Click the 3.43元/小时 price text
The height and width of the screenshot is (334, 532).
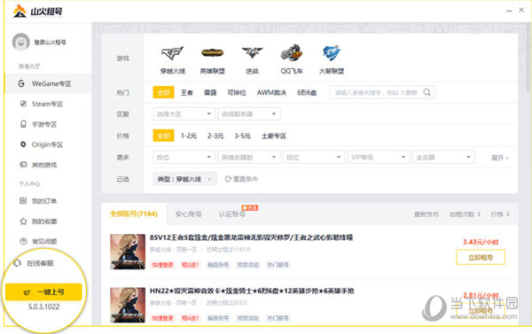click(x=481, y=242)
